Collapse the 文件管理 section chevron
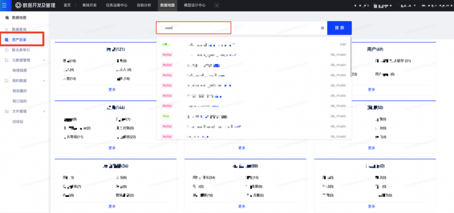This screenshot has width=454, height=213. click(44, 112)
